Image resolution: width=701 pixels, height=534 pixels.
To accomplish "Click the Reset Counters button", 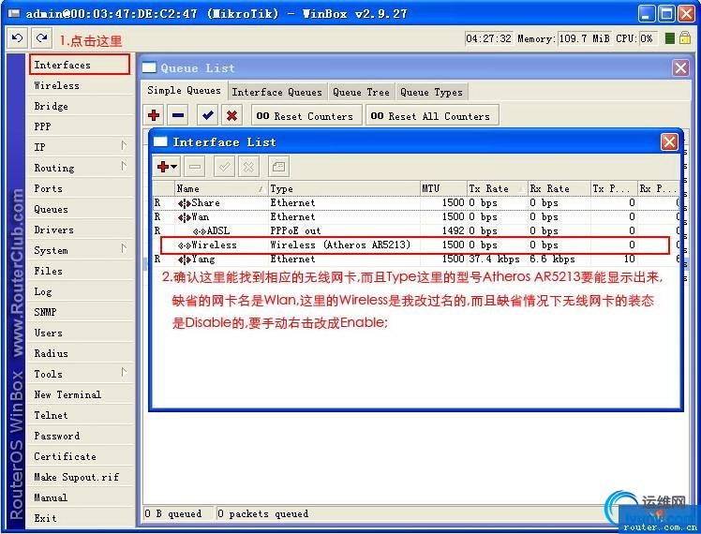I will [306, 116].
